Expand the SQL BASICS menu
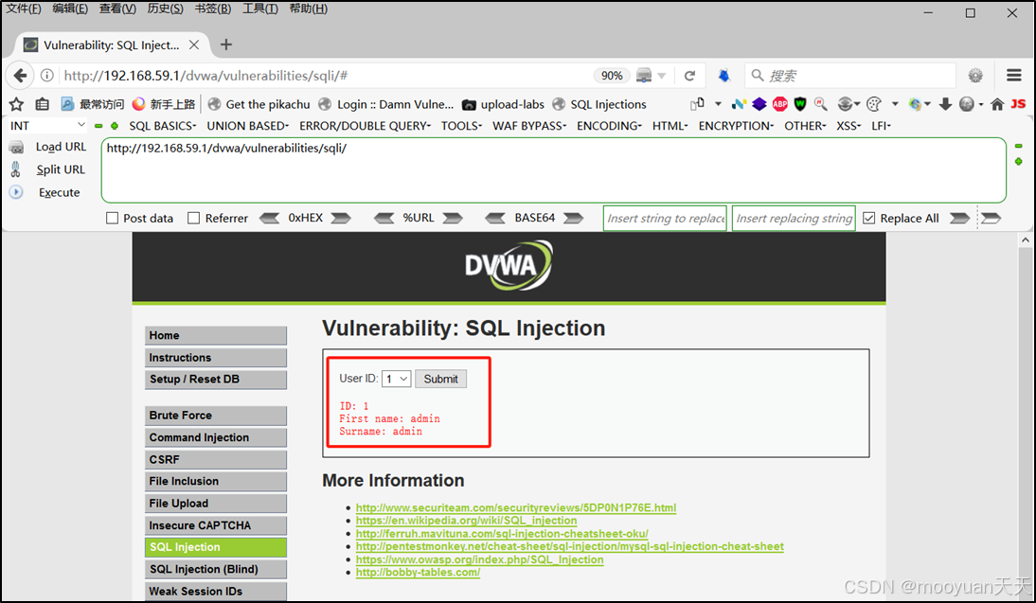 (x=163, y=126)
